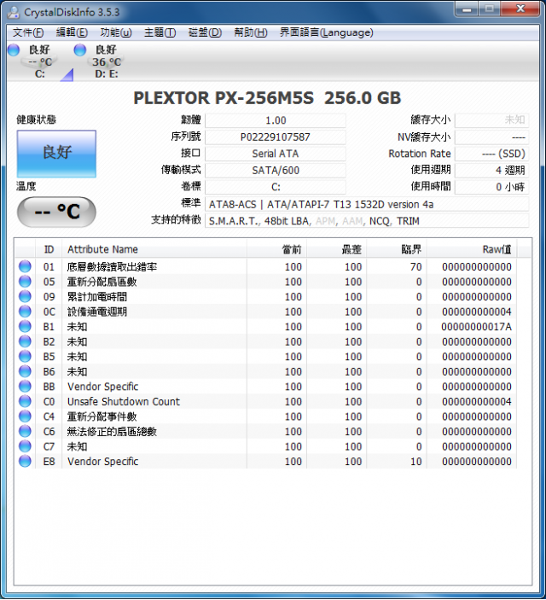Click the 良好 health status button
Screen dimensions: 546x600
point(56,154)
